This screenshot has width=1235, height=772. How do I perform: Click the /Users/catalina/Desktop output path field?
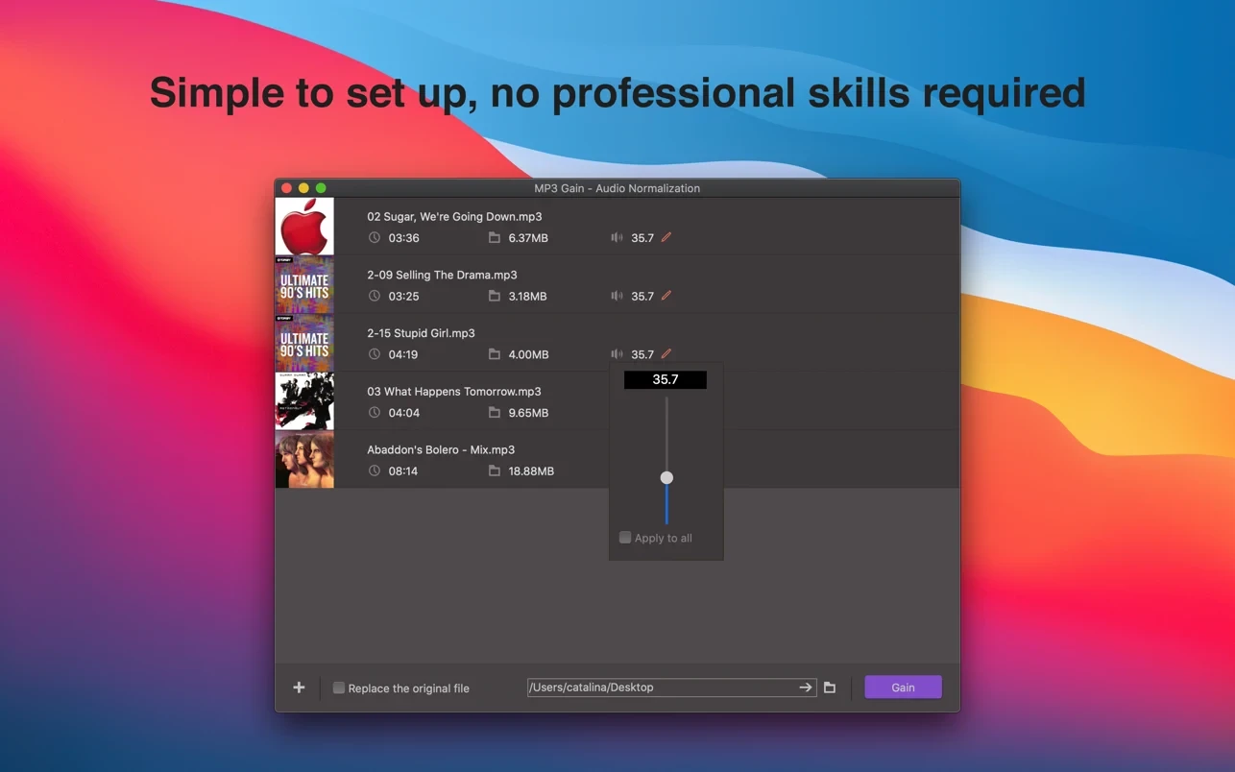661,688
